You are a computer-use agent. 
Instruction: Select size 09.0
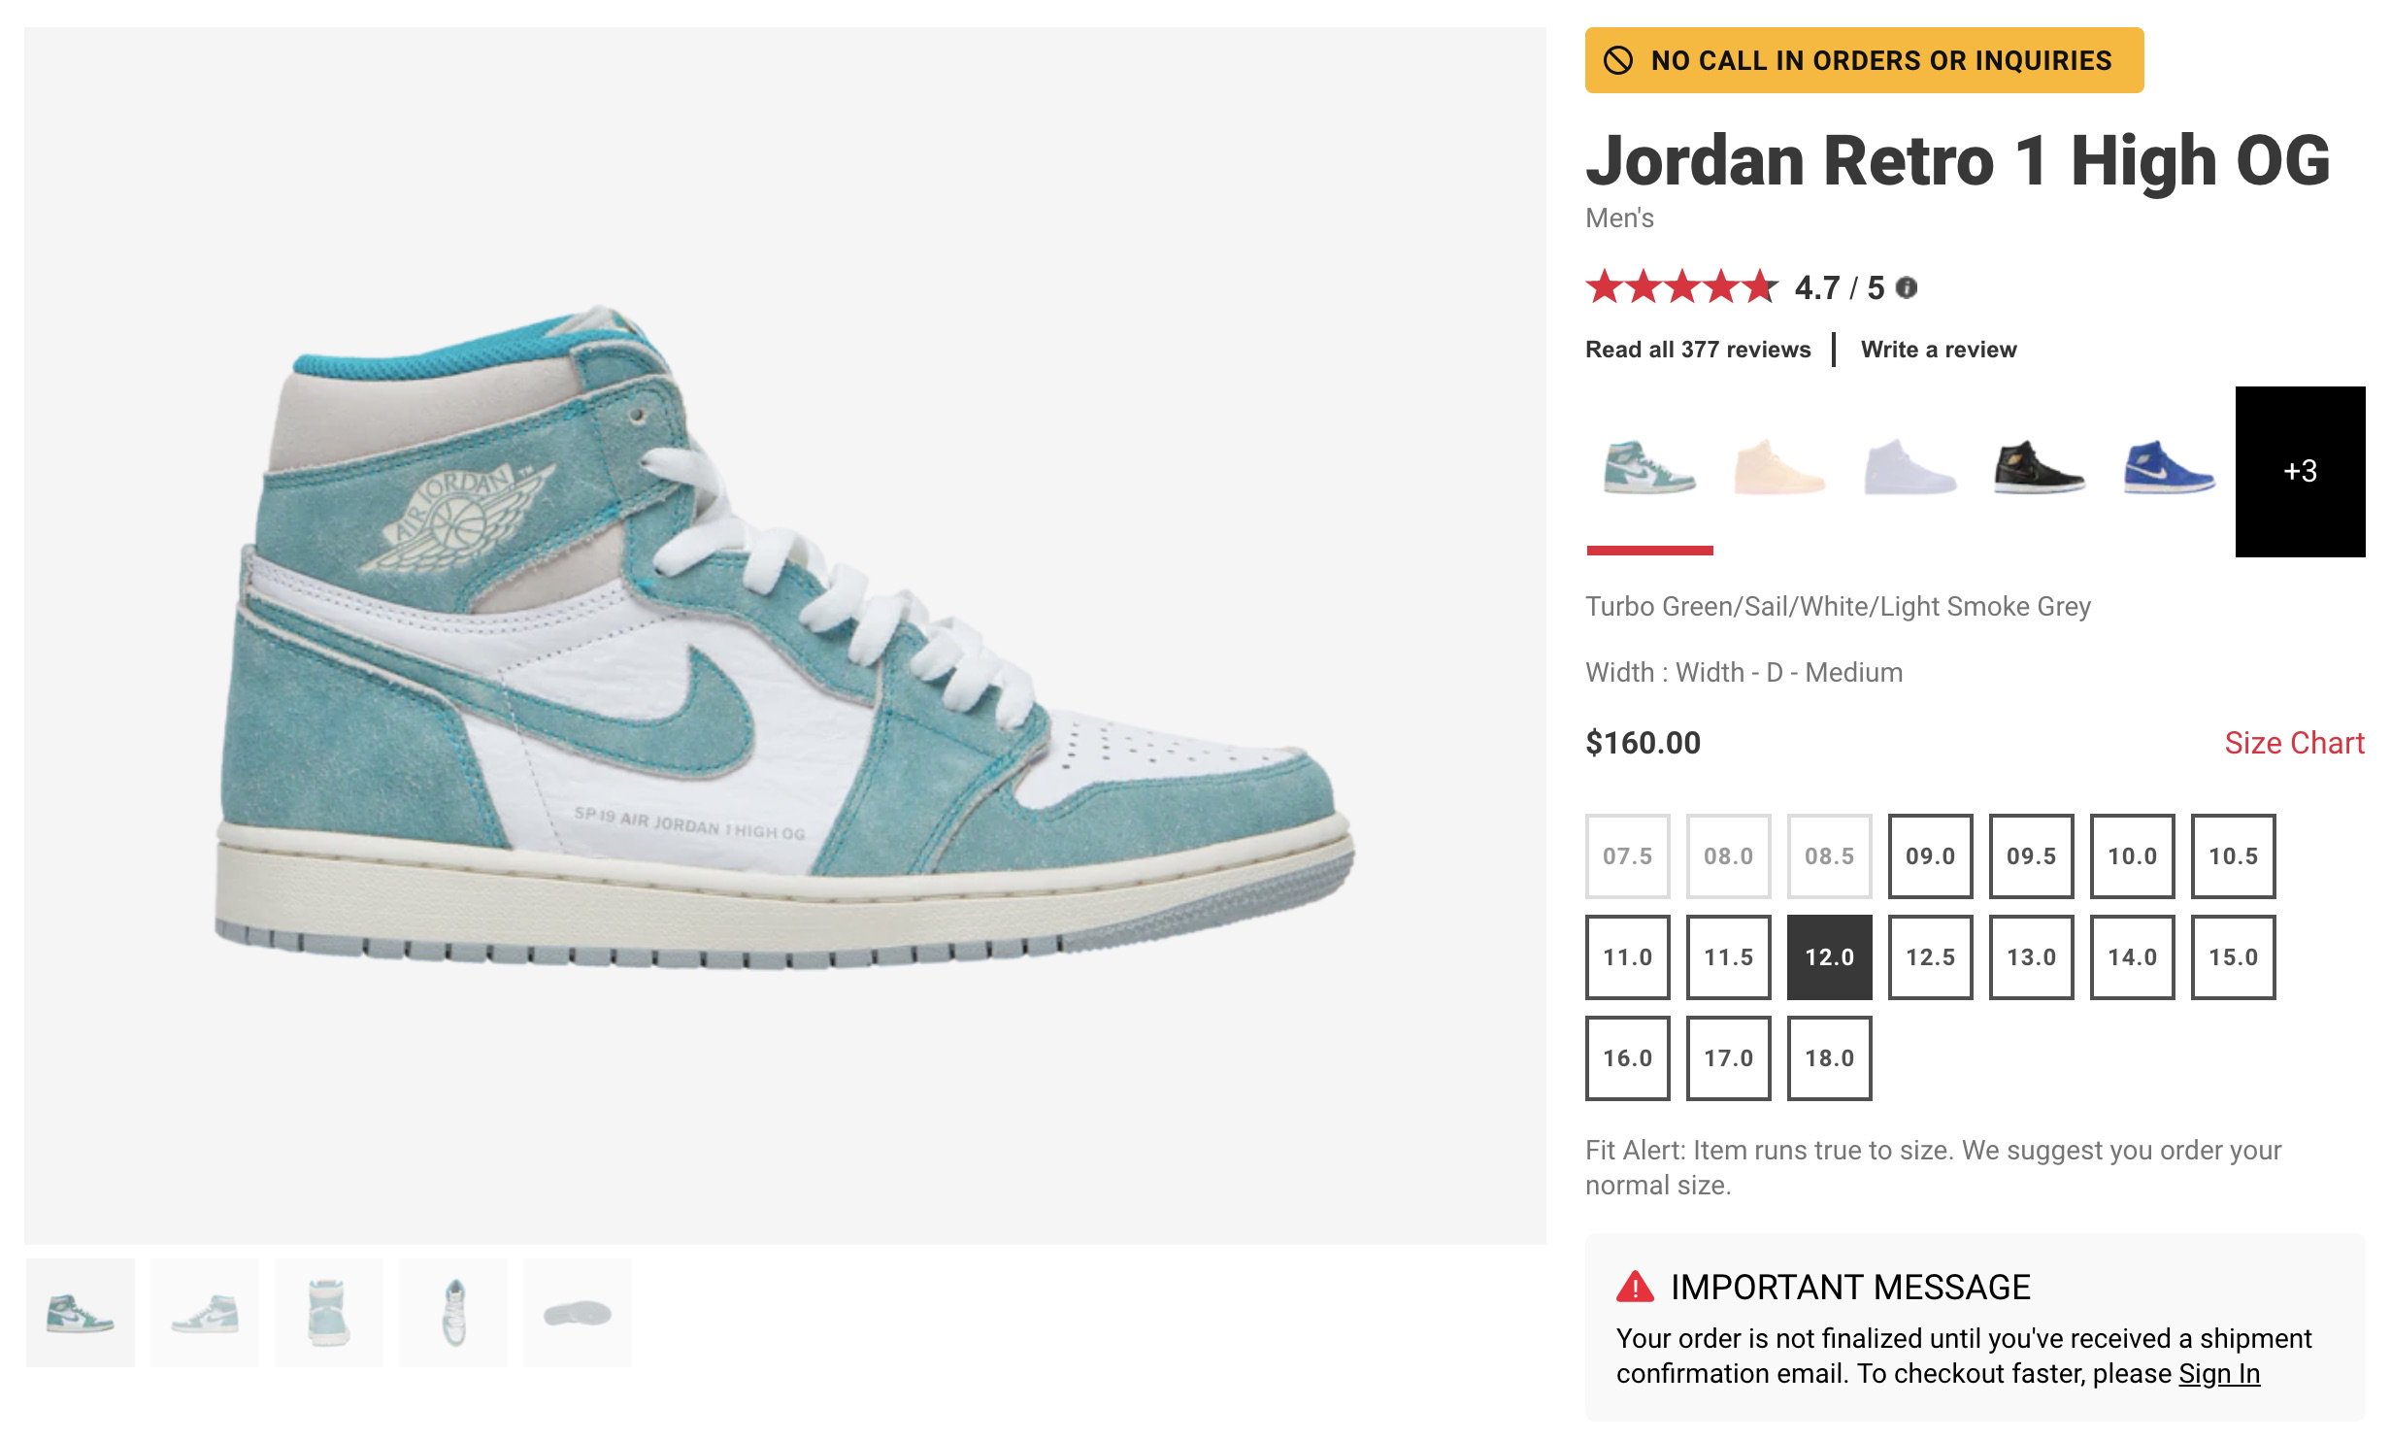[1930, 856]
